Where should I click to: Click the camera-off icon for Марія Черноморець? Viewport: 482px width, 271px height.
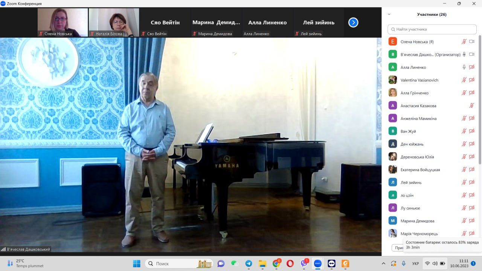[471, 234]
